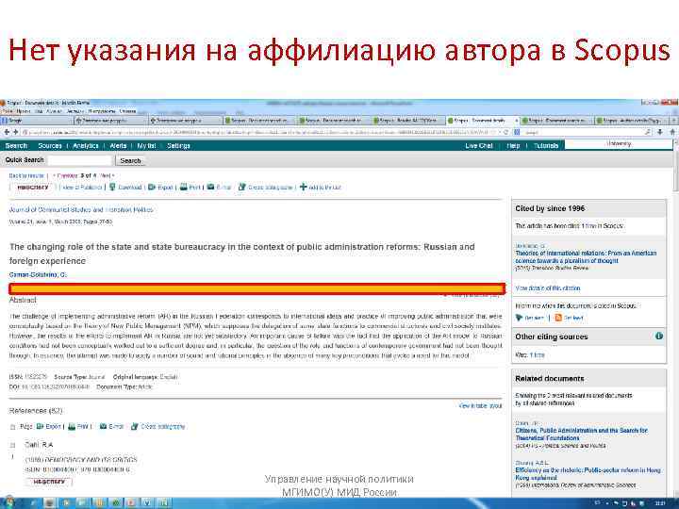
Task: Click Create bibliography icon in References toolbar
Action: tap(135, 426)
